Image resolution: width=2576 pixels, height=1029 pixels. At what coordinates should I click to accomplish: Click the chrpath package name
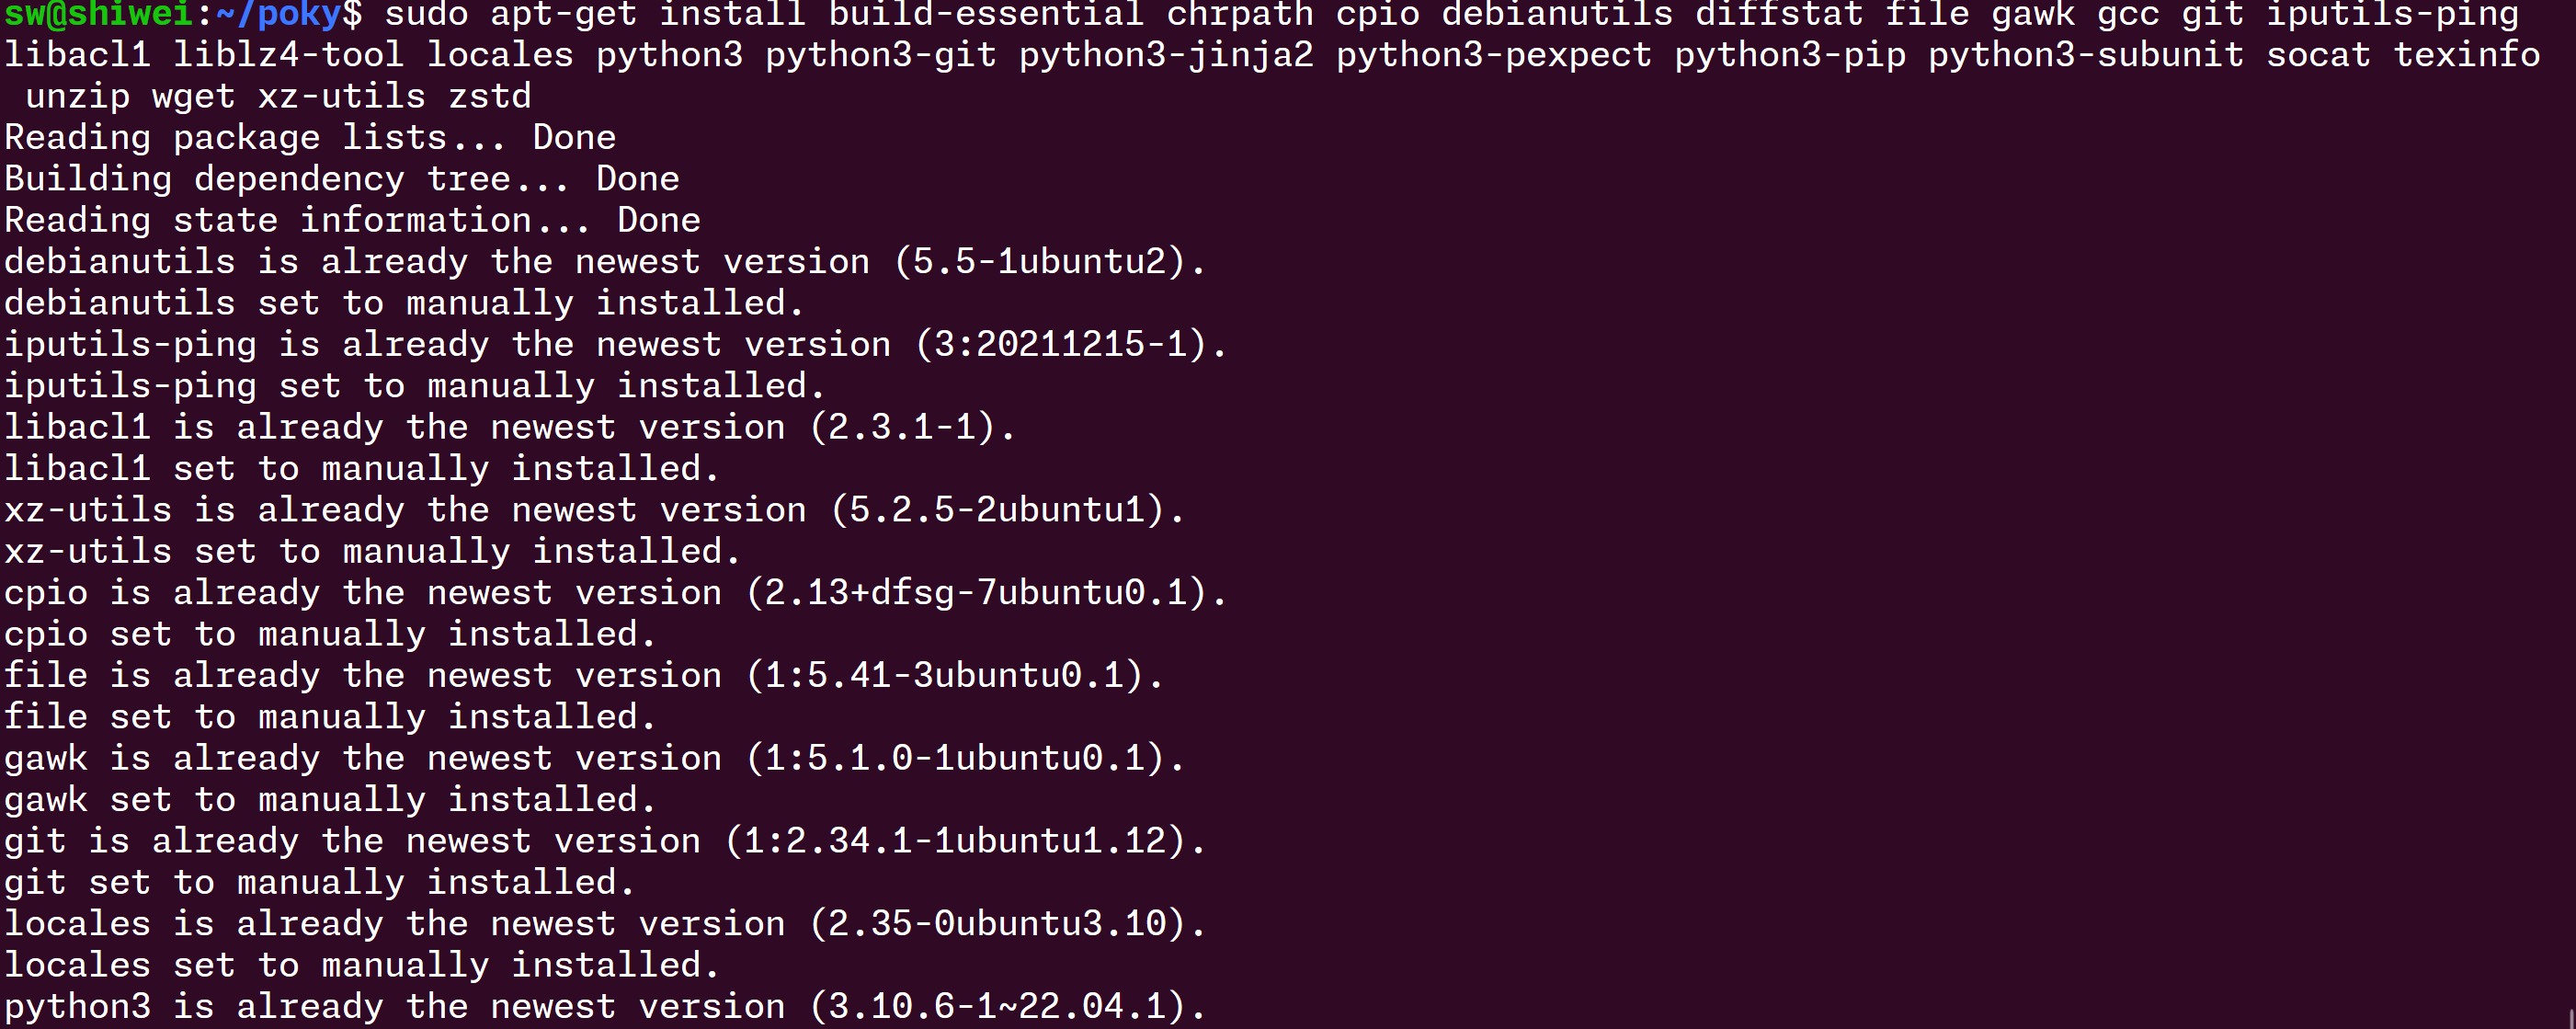[1240, 13]
